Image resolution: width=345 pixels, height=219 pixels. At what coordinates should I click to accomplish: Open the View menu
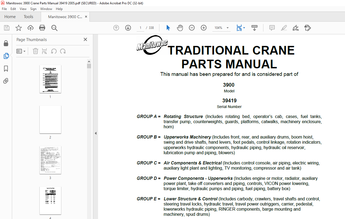click(23, 9)
